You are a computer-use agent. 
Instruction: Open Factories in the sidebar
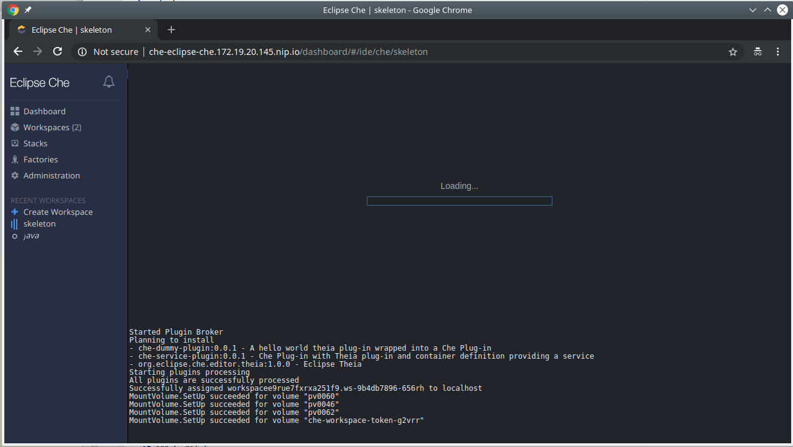pos(41,159)
